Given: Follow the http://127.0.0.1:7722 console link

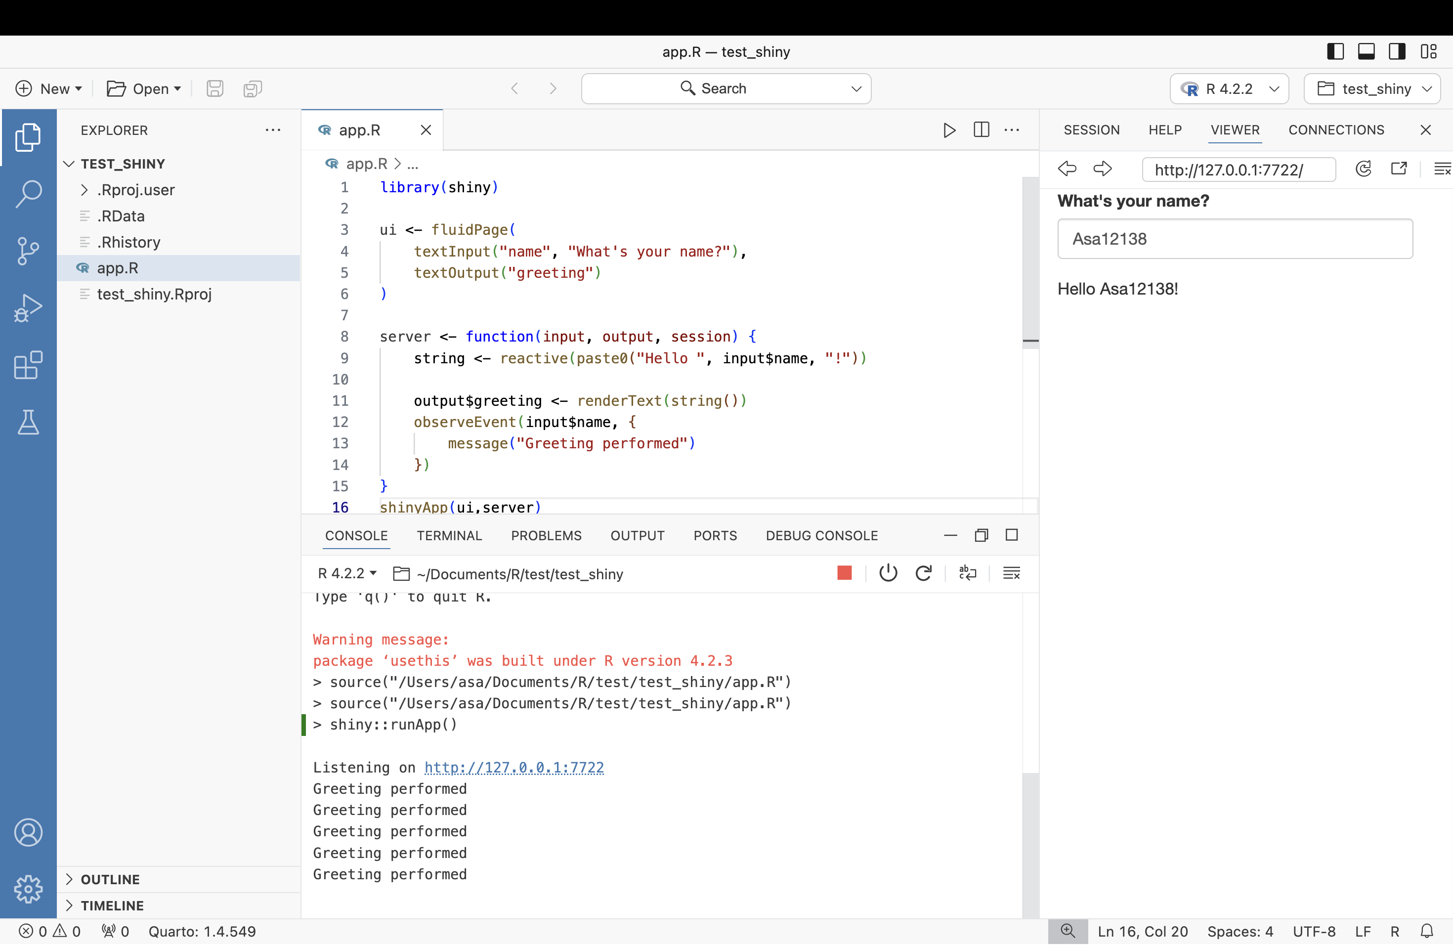Looking at the screenshot, I should tap(513, 768).
